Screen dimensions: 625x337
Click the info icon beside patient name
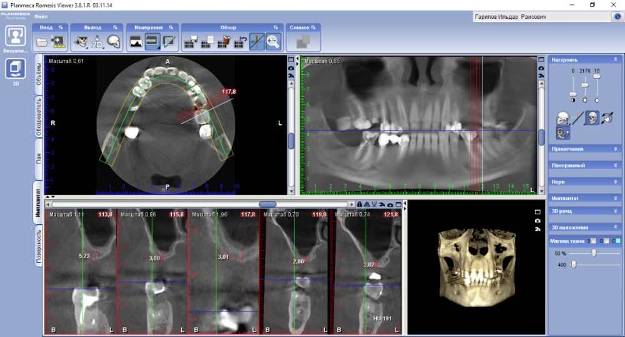(x=616, y=17)
